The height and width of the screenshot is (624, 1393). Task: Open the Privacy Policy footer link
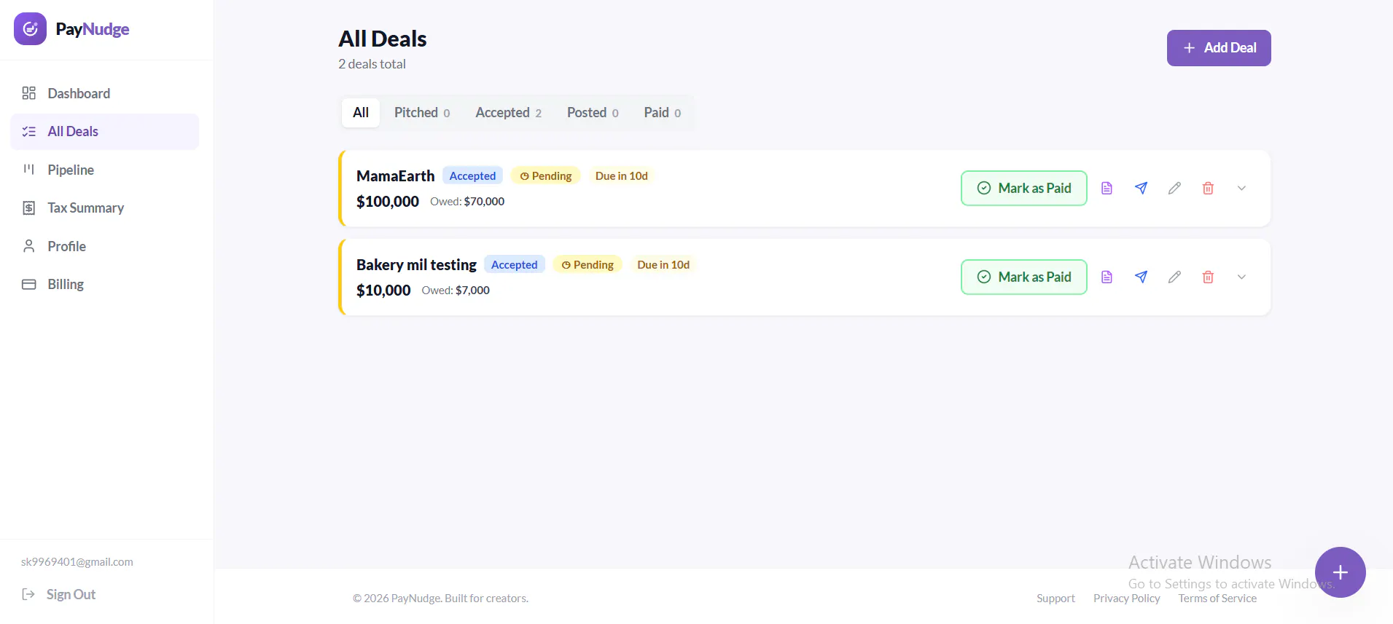pyautogui.click(x=1126, y=599)
